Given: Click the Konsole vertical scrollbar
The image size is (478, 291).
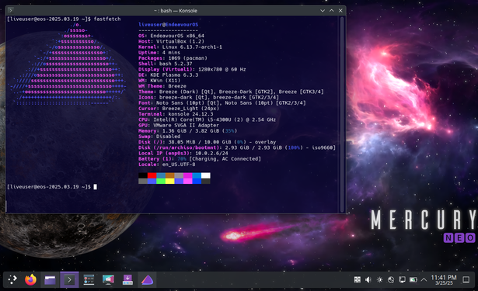Looking at the screenshot, I should tap(342, 114).
